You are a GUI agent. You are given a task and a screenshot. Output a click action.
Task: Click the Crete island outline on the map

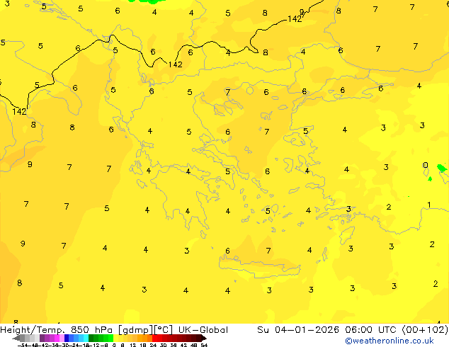259,266
